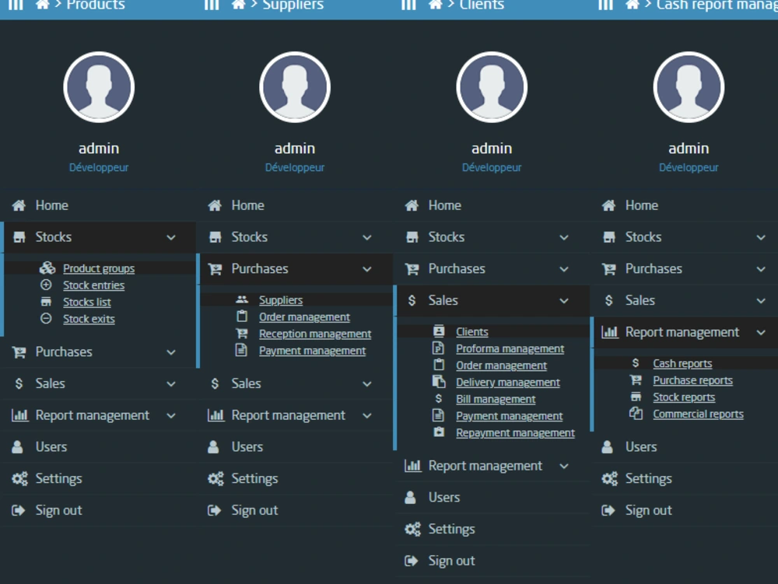Viewport: 778px width, 584px height.
Task: Collapse Report management chevron in Cash report sidebar
Action: 761,332
